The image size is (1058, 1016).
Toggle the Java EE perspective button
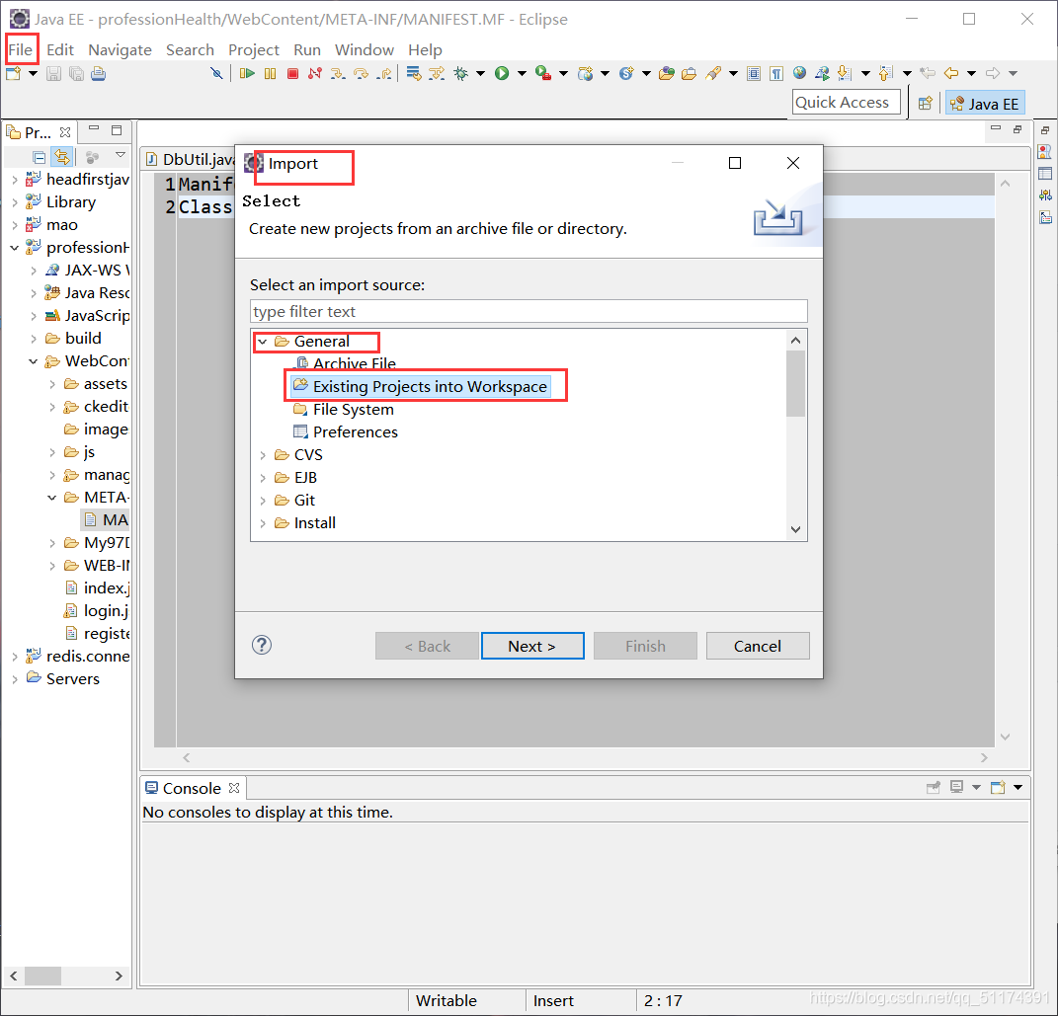(x=985, y=103)
